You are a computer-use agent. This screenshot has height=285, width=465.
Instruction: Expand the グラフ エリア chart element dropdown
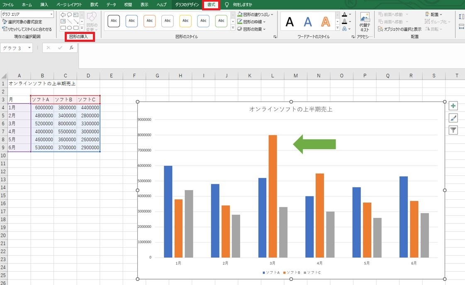[x=51, y=14]
